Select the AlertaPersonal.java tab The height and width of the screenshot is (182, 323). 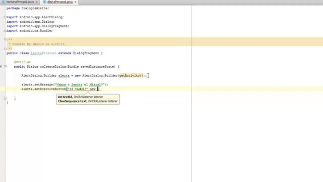[60, 2]
